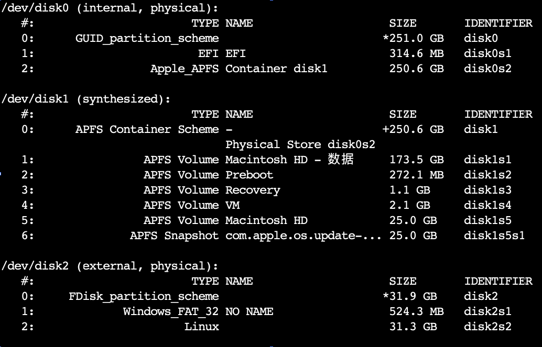Click the Apple_APFS Container disk1 entry
This screenshot has width=542, height=347.
pyautogui.click(x=239, y=69)
